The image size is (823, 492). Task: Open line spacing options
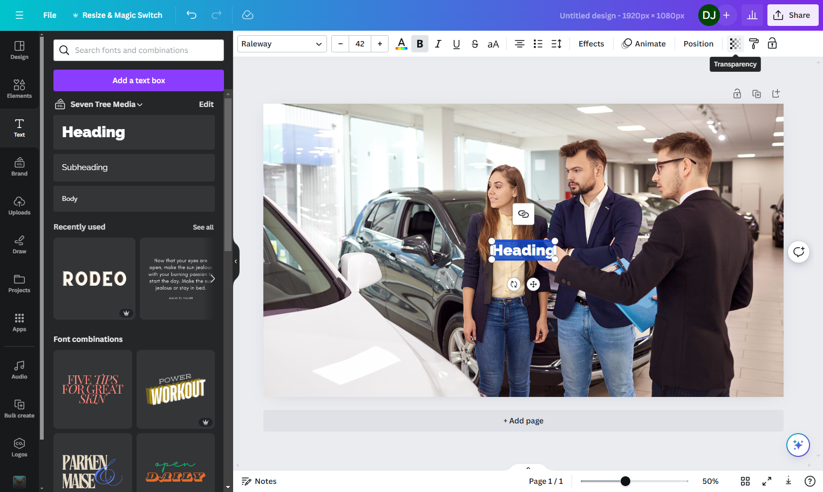click(x=556, y=44)
